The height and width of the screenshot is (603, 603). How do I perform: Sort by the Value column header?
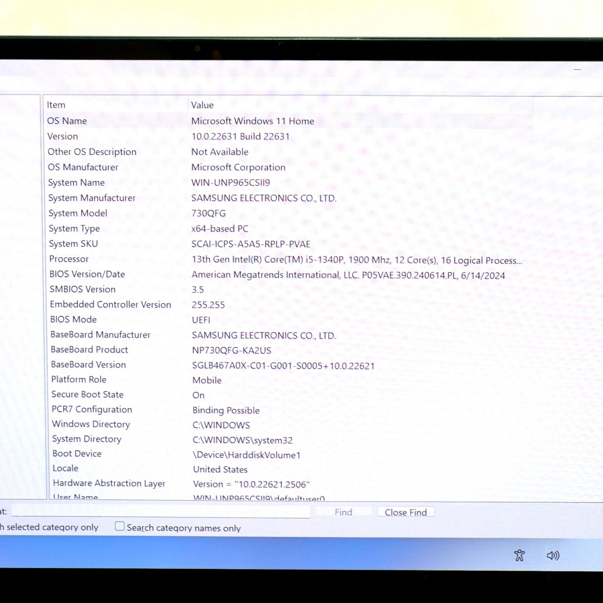pos(202,105)
